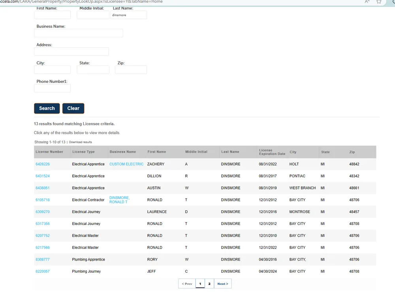The height and width of the screenshot is (292, 395).
Task: Open the DINSMORE, RONALD T business link
Action: point(119,200)
